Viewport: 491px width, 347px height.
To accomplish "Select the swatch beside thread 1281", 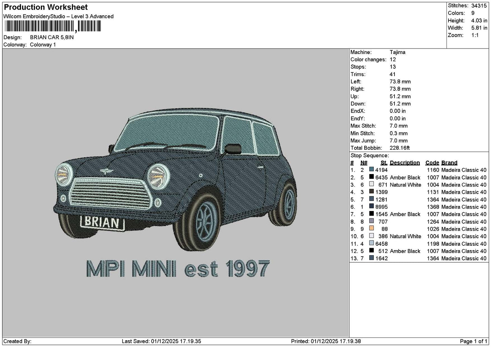I will pos(371,199).
